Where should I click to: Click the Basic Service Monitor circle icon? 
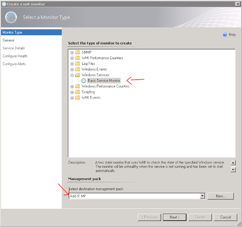(x=84, y=80)
